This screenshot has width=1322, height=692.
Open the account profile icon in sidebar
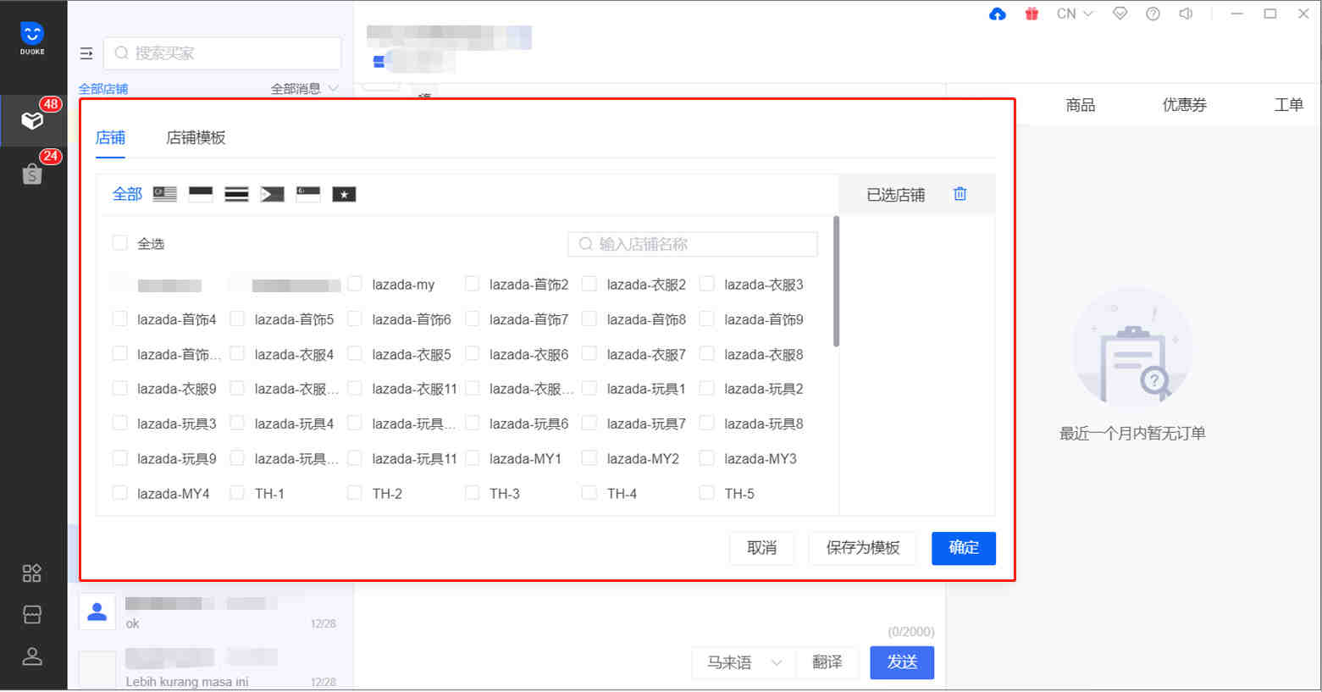(32, 656)
